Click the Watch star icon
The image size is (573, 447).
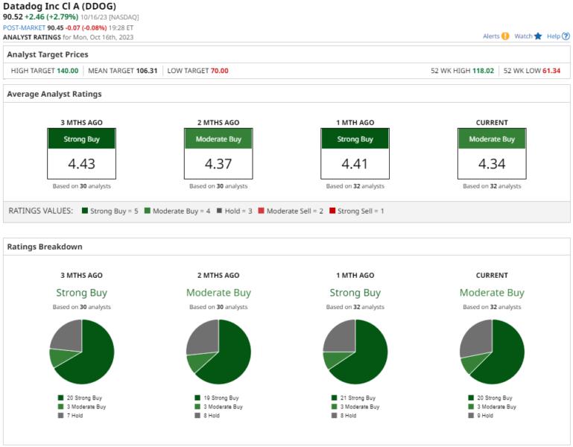click(x=537, y=37)
